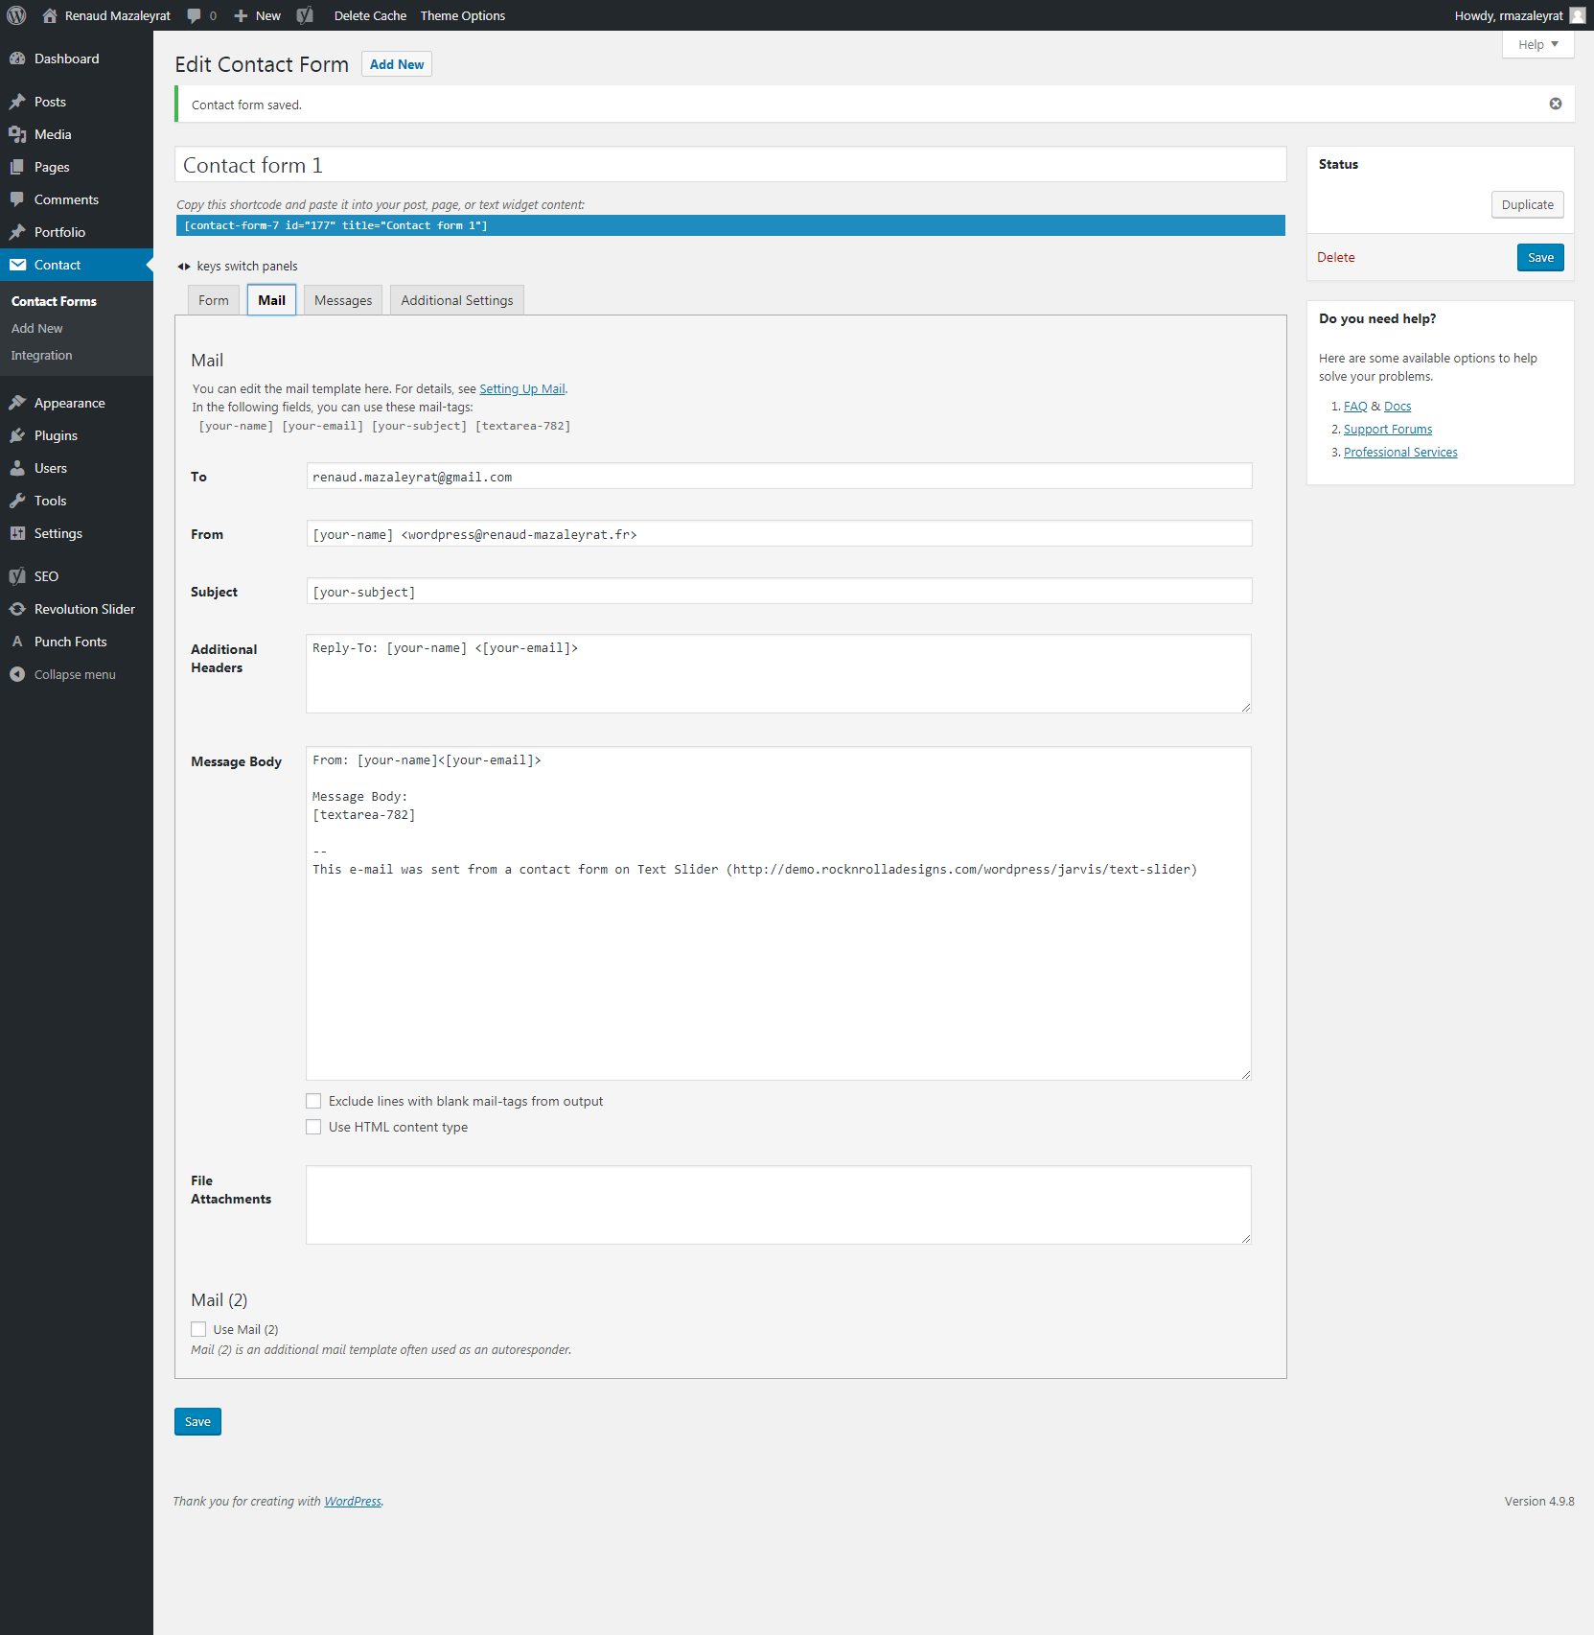
Task: Click the Duplicate button in Status box
Action: (1527, 204)
